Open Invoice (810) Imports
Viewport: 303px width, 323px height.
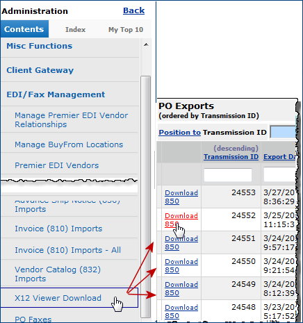58,229
